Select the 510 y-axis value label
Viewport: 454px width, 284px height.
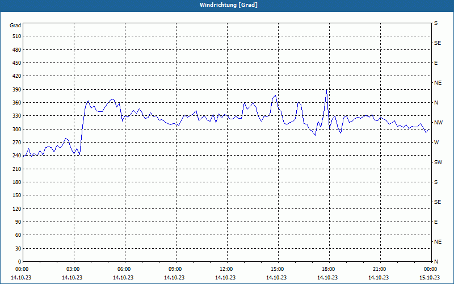tap(17, 36)
